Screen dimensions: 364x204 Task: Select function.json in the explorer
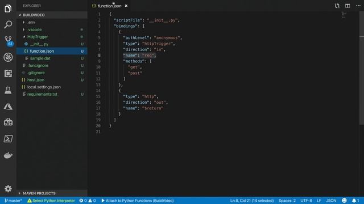tap(52, 51)
